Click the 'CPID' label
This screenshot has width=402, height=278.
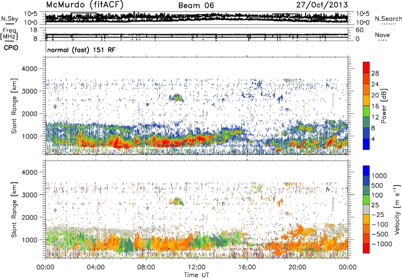(x=11, y=48)
